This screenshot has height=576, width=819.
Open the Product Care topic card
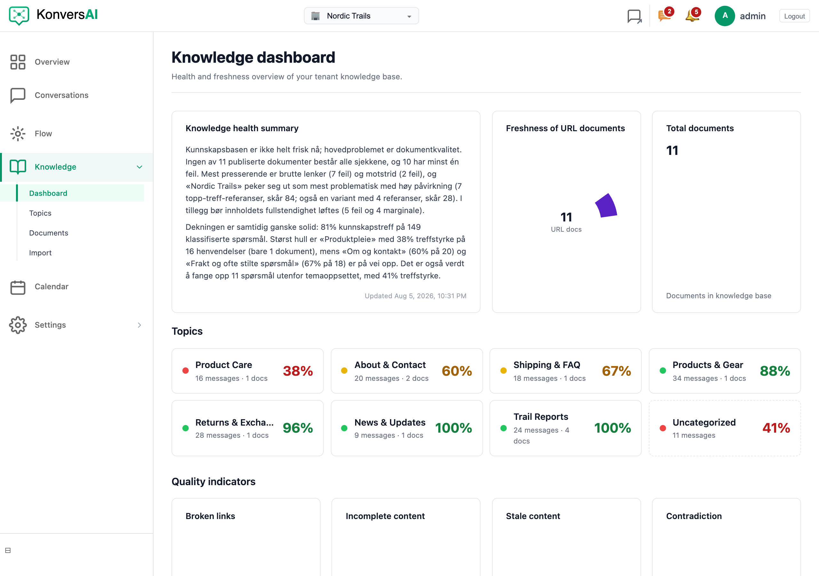click(x=247, y=371)
